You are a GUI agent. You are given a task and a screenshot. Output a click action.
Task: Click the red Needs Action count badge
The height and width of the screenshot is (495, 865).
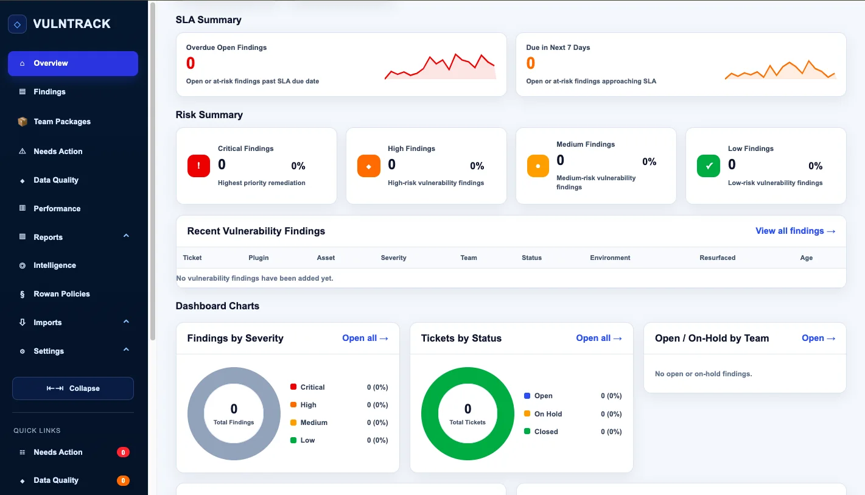pyautogui.click(x=123, y=452)
